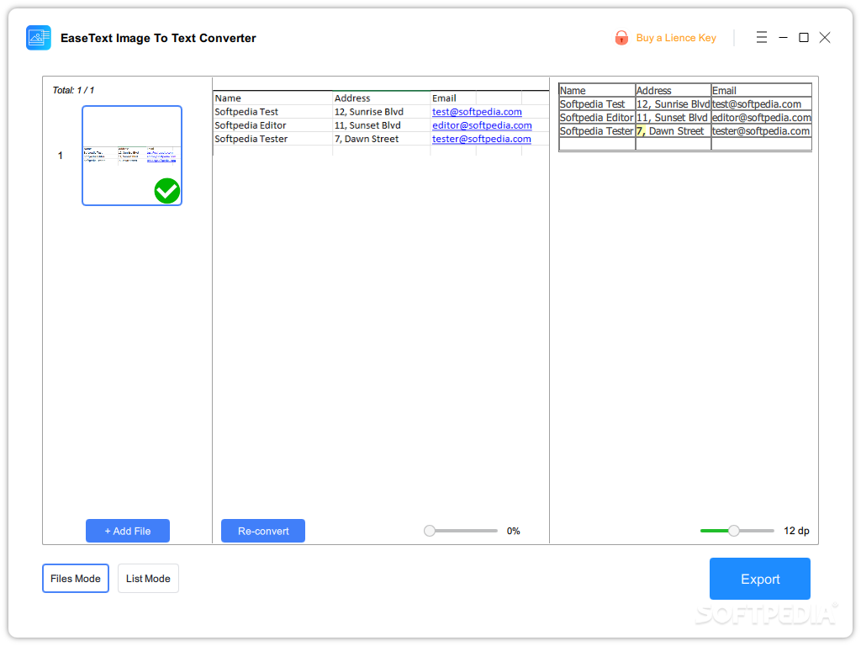Click the 'Name' cell in the converted table
The width and height of the screenshot is (861, 646).
pyautogui.click(x=597, y=91)
